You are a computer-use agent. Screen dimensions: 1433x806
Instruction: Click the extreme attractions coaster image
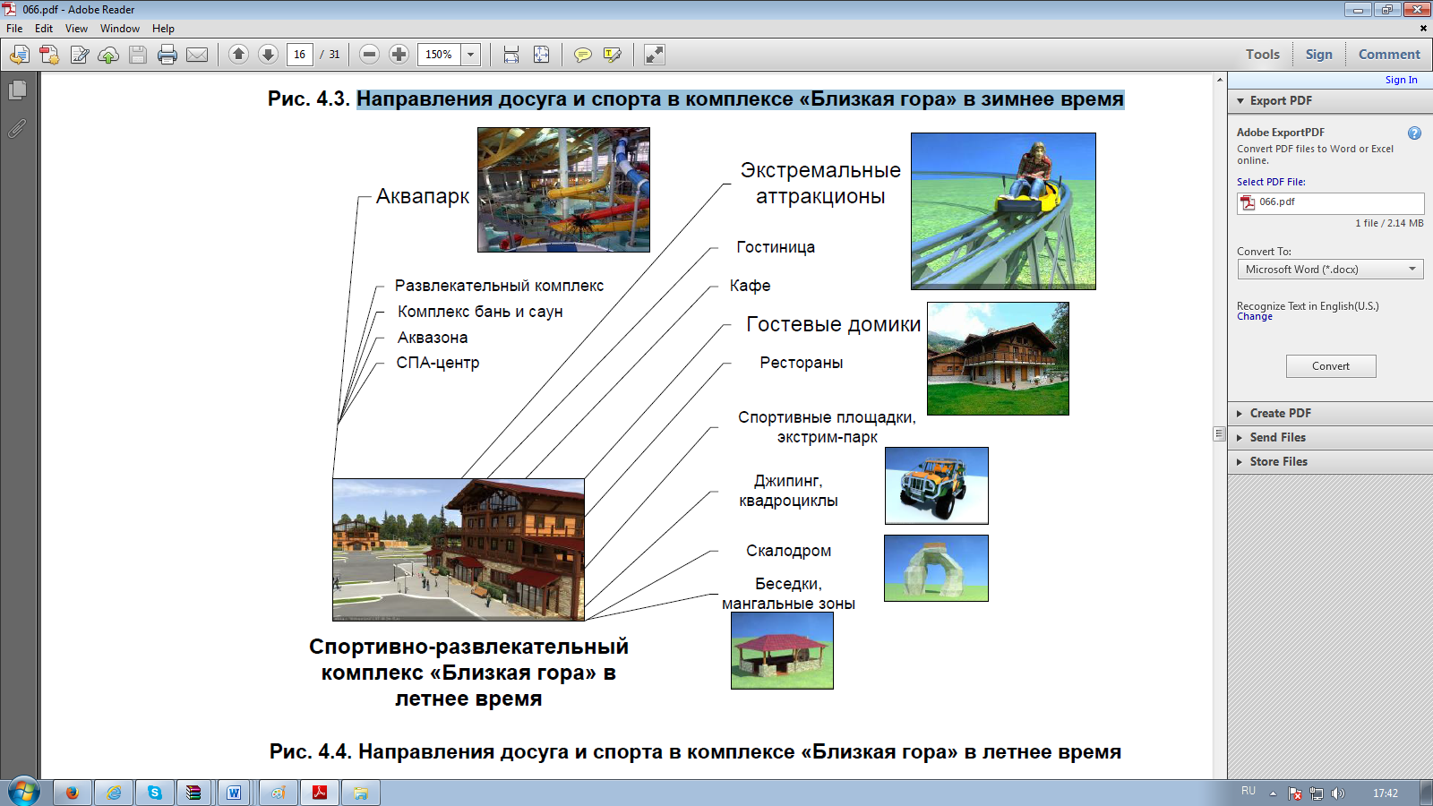coord(1003,211)
